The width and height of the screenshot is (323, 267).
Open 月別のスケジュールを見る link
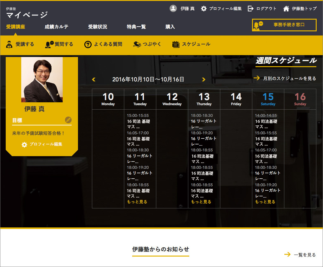[x=289, y=78]
